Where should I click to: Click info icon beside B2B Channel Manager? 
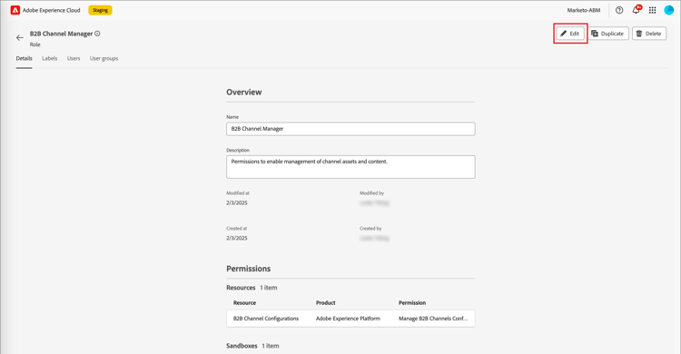[x=97, y=34]
